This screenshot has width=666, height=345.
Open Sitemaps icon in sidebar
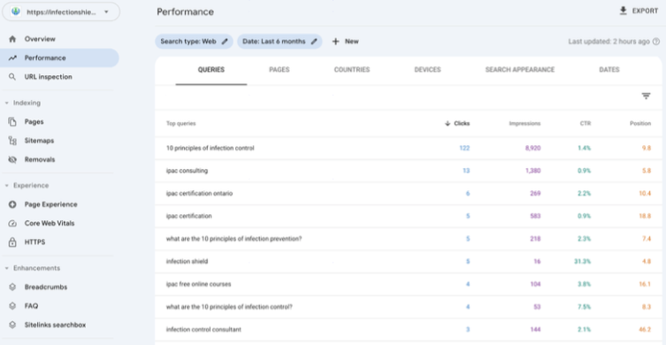click(12, 141)
